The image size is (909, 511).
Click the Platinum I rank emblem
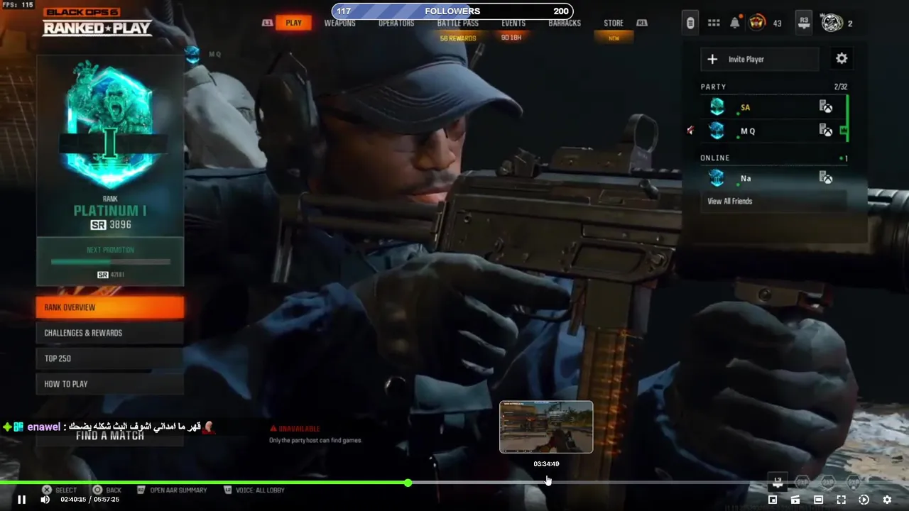[x=110, y=125]
